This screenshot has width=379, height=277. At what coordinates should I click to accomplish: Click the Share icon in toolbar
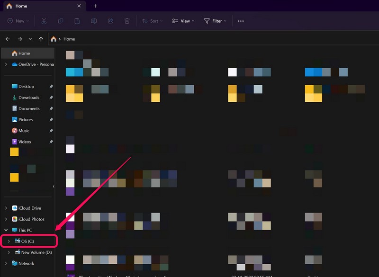coord(110,21)
